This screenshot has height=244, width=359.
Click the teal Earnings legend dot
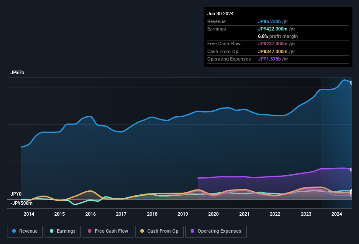coord(52,231)
